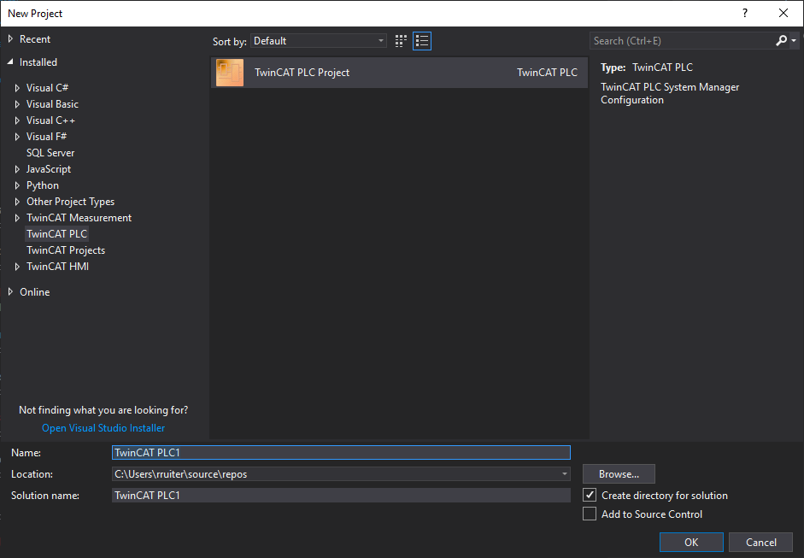Cancel the New Project dialog

click(760, 542)
